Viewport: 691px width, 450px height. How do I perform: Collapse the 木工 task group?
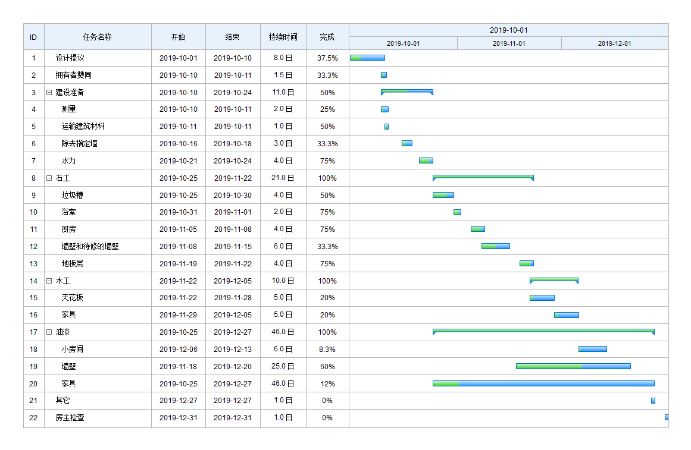point(49,281)
